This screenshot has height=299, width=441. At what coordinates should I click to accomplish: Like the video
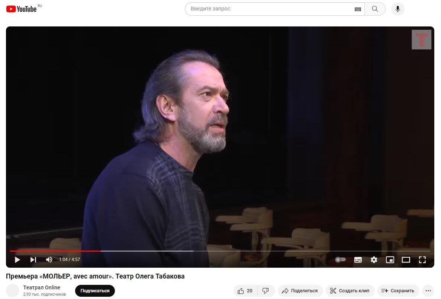tap(245, 291)
